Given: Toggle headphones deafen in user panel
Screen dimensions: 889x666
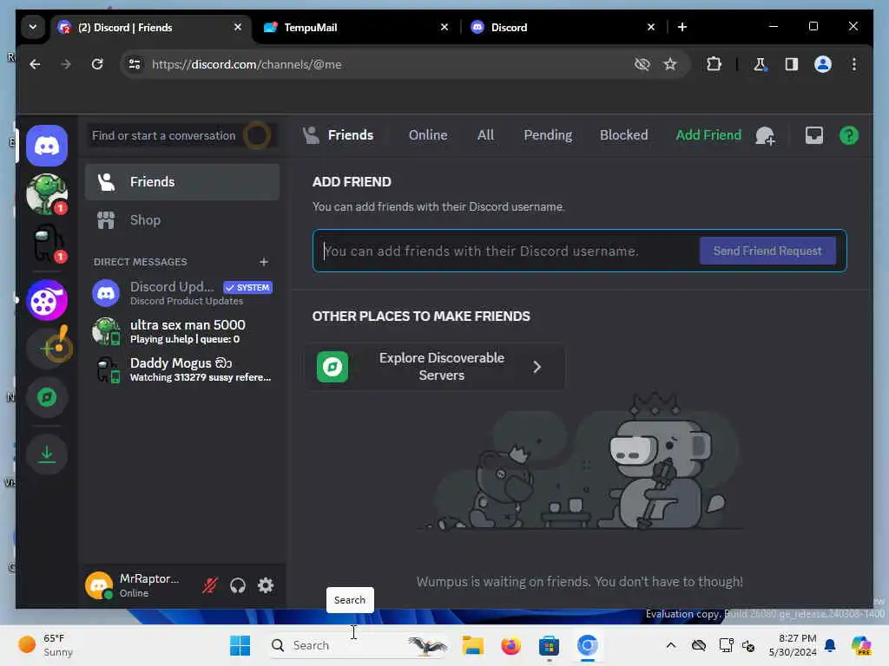Looking at the screenshot, I should 238,585.
